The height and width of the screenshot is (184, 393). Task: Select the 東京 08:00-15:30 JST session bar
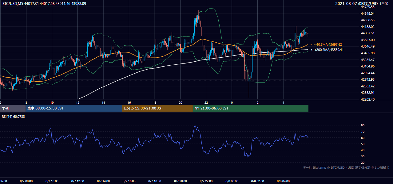pyautogui.click(x=74, y=108)
